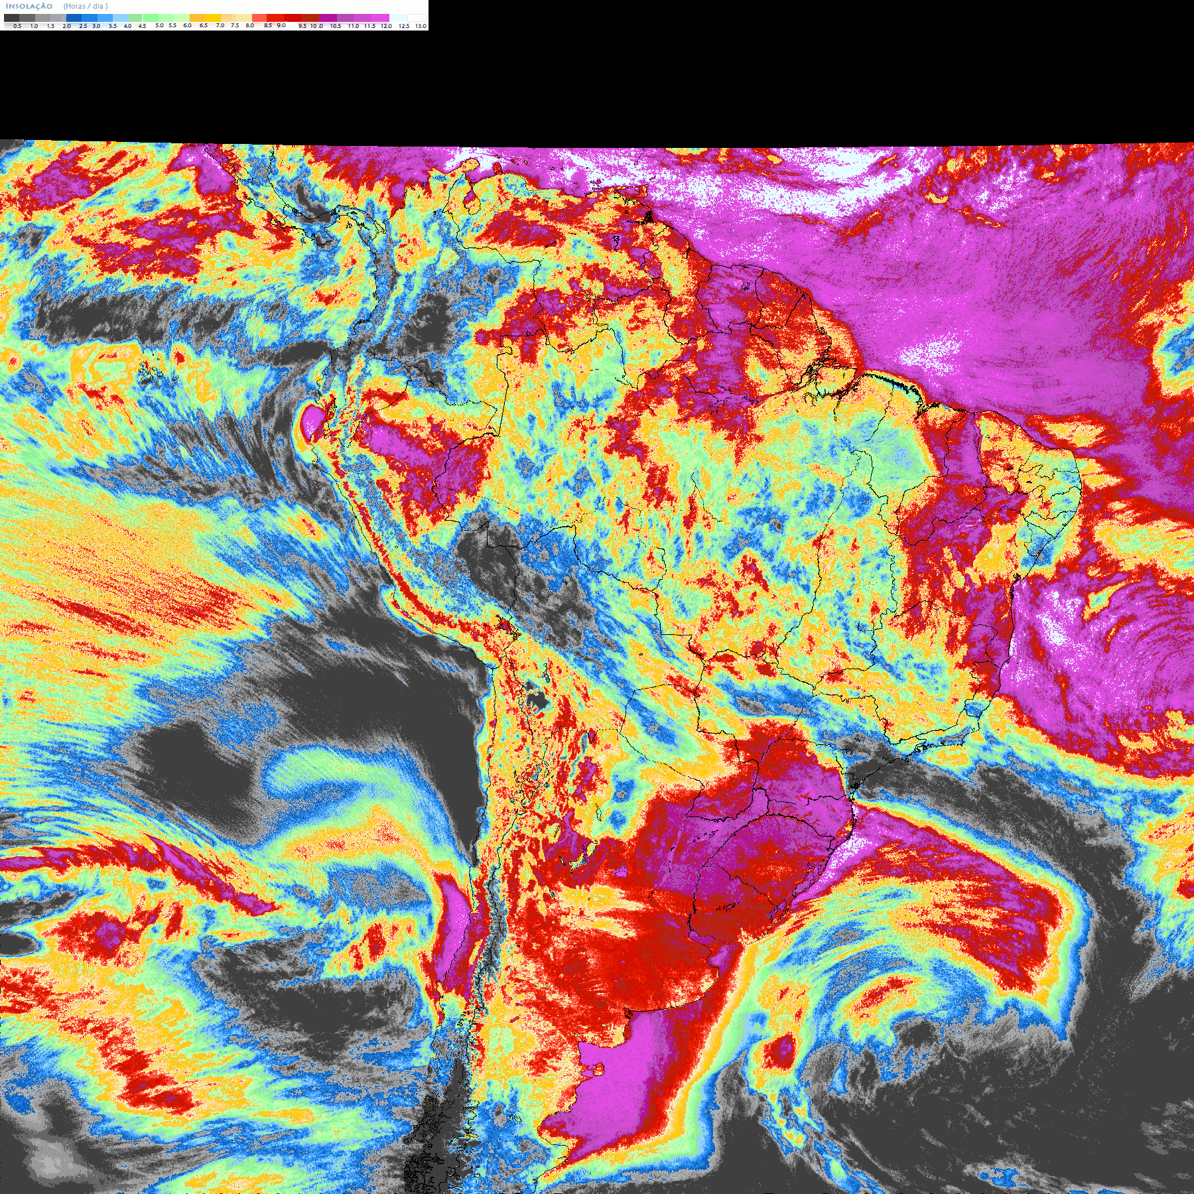Select the 1.5 legend value
The width and height of the screenshot is (1194, 1194).
click(x=50, y=26)
